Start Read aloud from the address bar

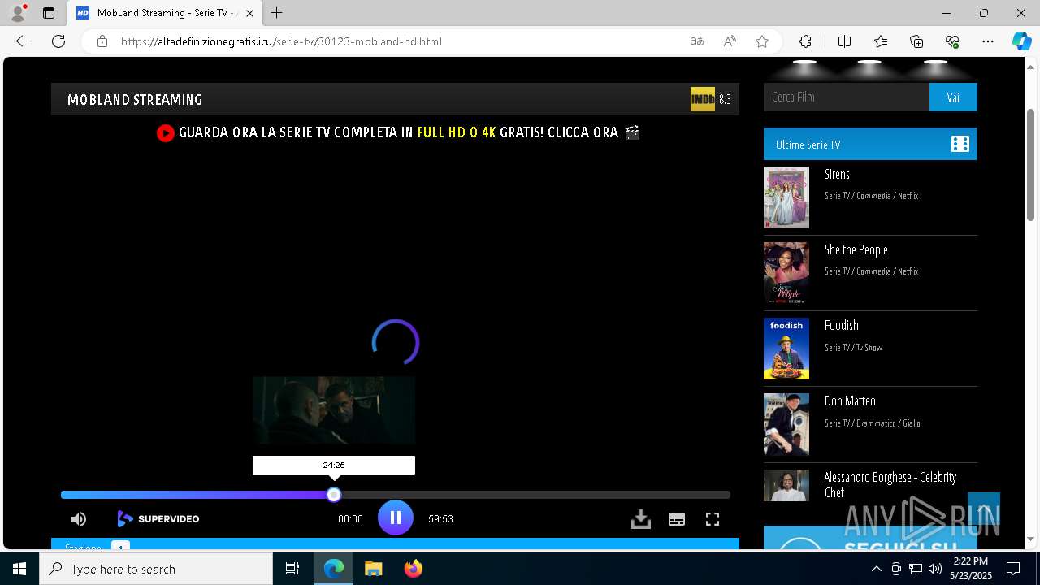click(x=730, y=41)
